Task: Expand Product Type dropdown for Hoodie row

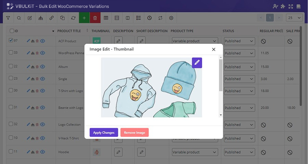Action: 195,152
